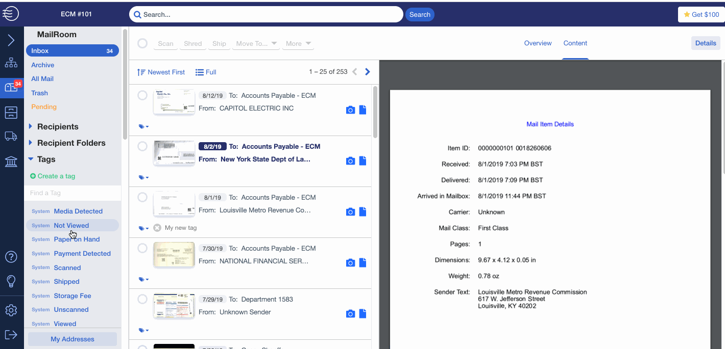Open the All Mail folder
Image resolution: width=725 pixels, height=349 pixels.
click(42, 79)
